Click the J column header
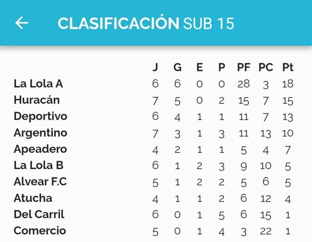The width and height of the screenshot is (312, 242). click(155, 67)
